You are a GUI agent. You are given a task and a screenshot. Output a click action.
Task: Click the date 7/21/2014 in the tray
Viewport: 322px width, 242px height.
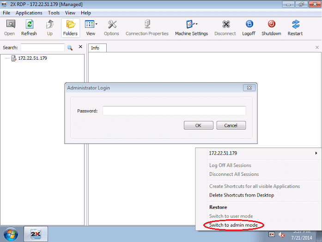click(302, 238)
